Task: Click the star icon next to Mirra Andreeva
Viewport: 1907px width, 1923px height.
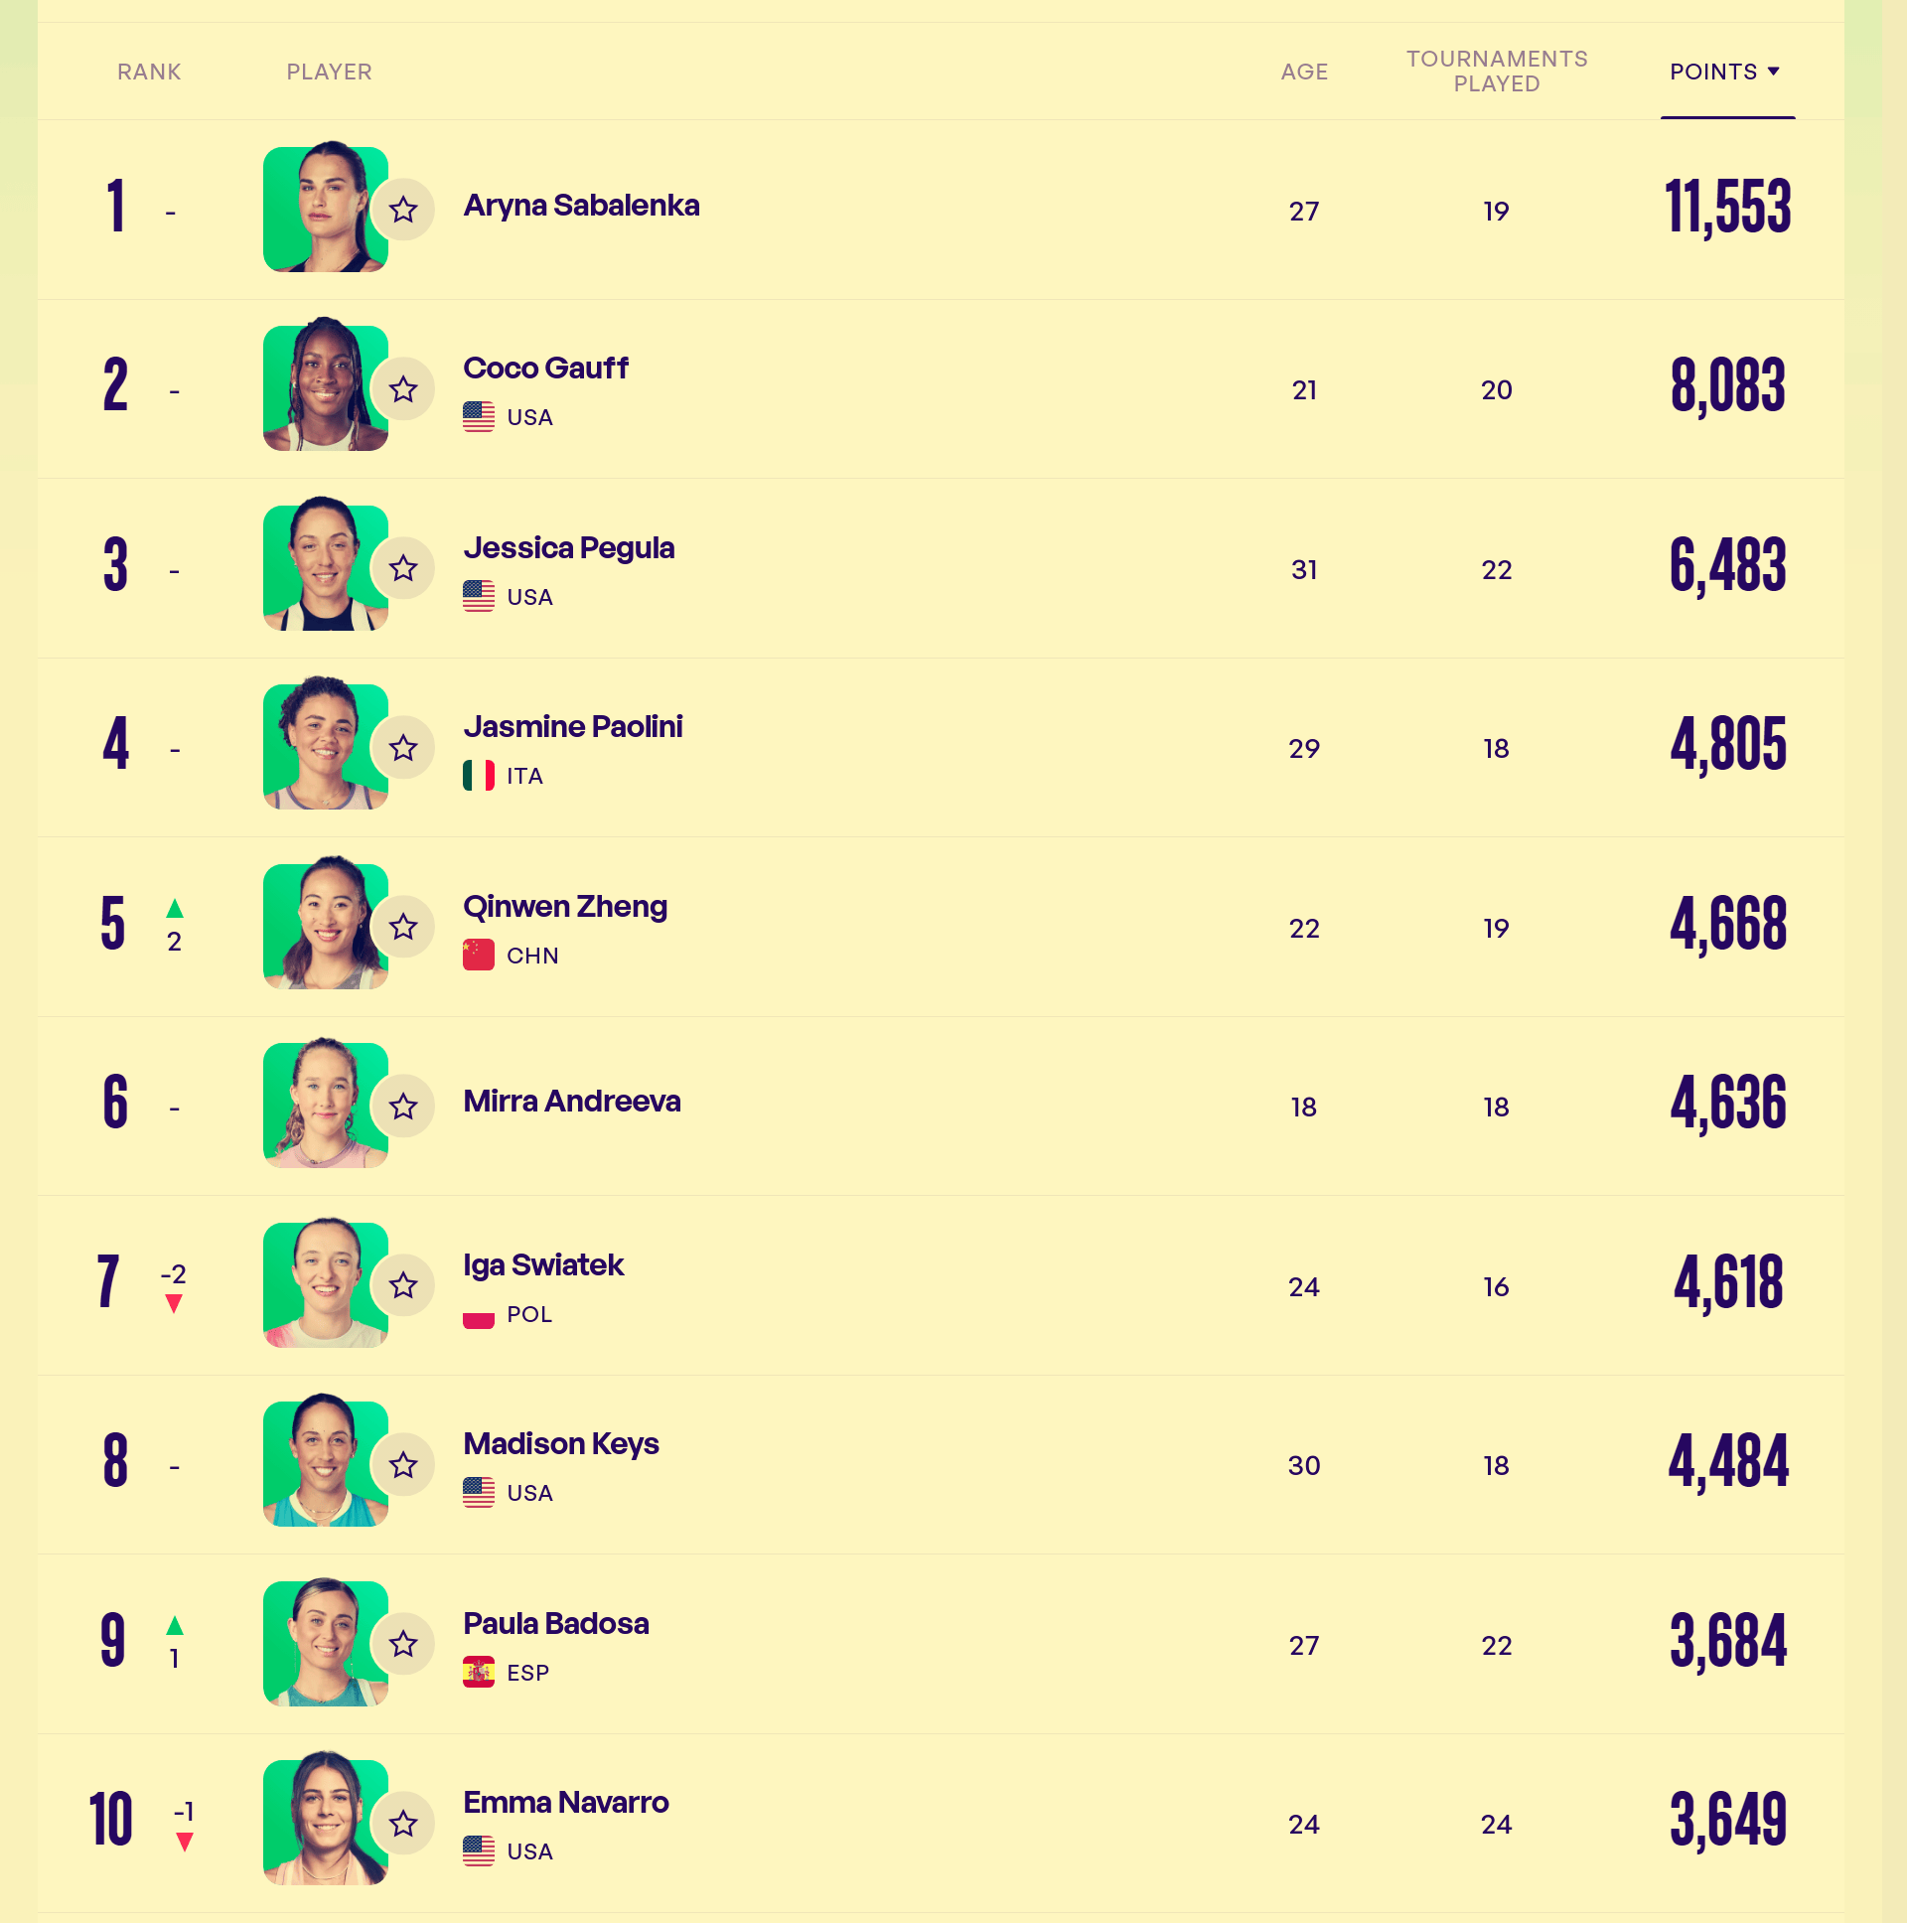Action: coord(403,1106)
